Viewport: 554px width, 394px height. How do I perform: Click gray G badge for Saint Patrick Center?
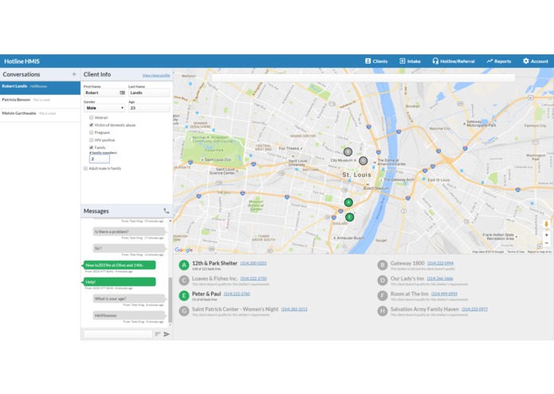[x=183, y=311]
